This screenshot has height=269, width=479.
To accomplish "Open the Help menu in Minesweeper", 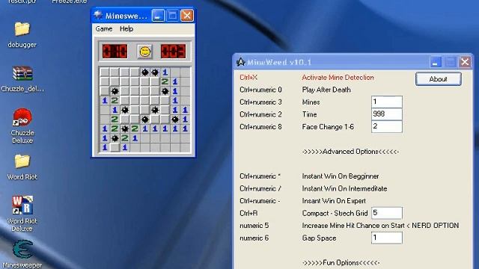I will 126,28.
